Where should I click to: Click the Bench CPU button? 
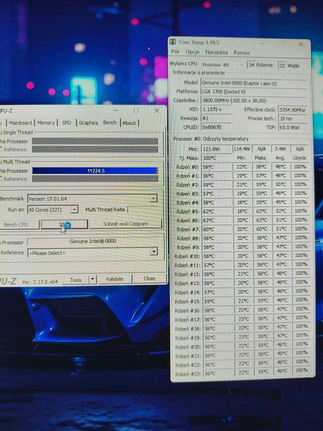tap(18, 224)
